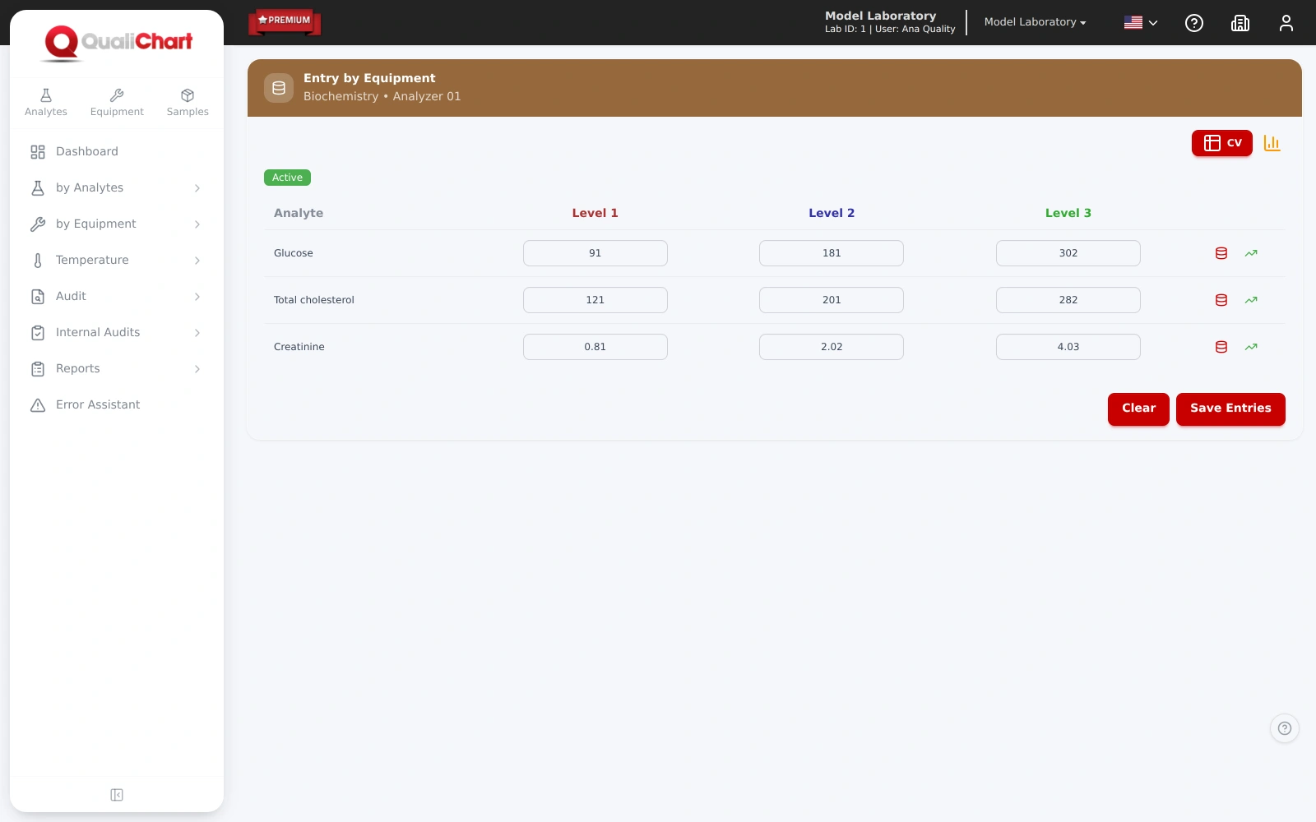Screen dimensions: 1316x822
Task: Open the user profile icon
Action: (x=1286, y=23)
